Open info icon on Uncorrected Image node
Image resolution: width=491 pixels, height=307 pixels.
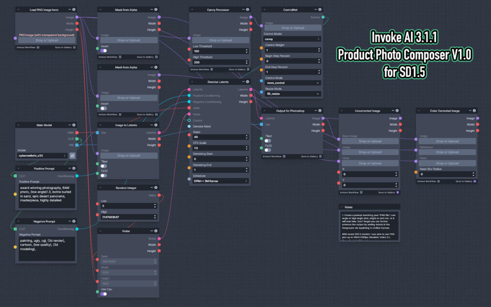[x=397, y=110]
